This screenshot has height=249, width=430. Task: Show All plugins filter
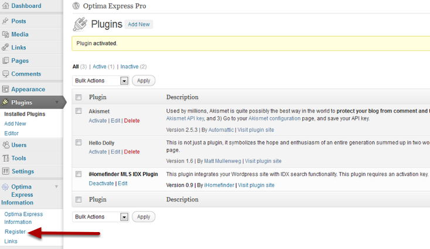(x=76, y=67)
